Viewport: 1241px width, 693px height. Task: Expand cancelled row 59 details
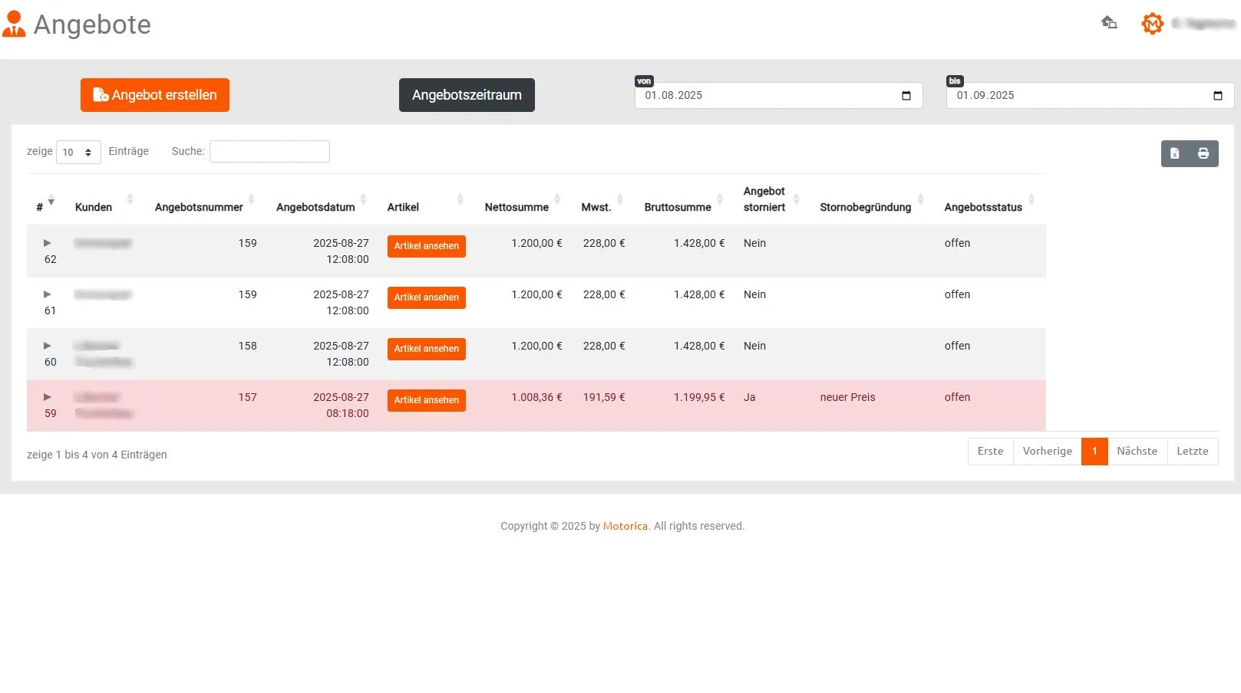coord(47,397)
